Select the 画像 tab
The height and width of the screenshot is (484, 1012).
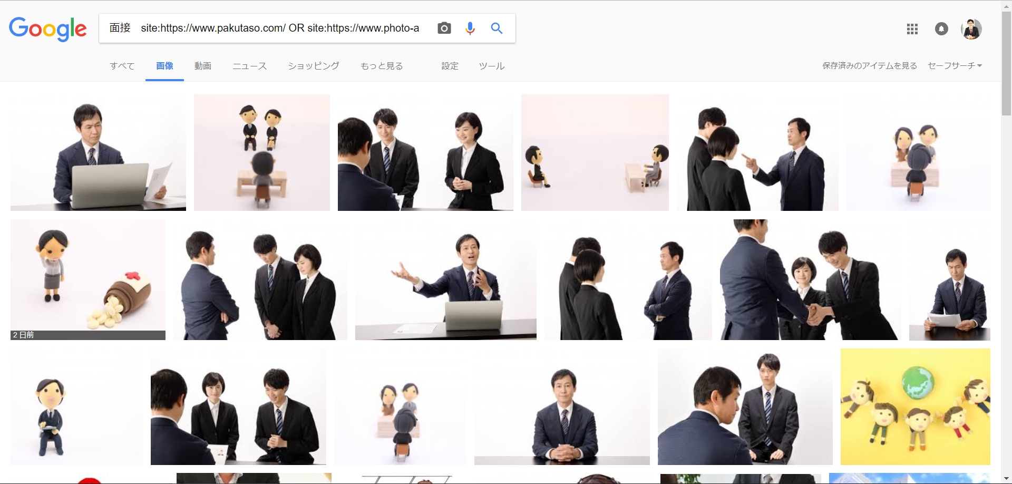(164, 66)
